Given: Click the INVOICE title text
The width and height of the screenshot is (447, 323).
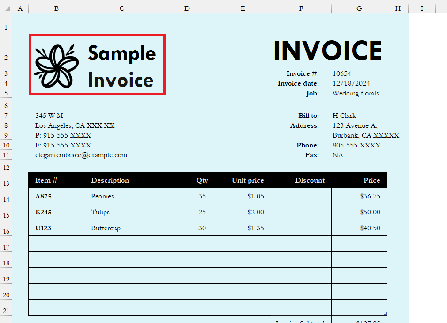Looking at the screenshot, I should (x=328, y=51).
